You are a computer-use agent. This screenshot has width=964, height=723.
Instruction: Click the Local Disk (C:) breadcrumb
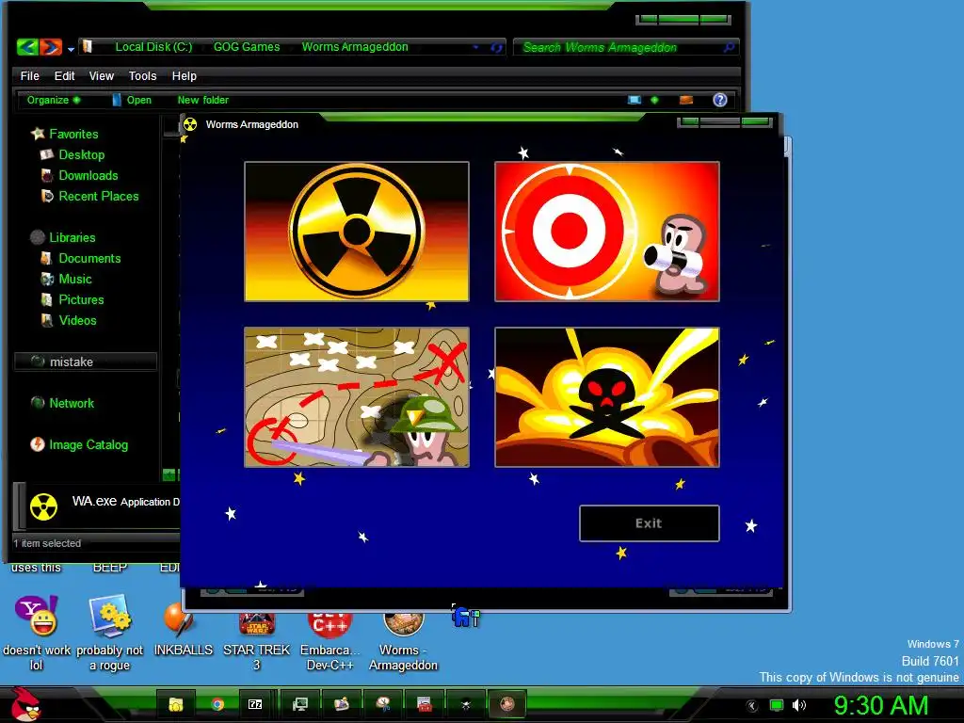153,47
